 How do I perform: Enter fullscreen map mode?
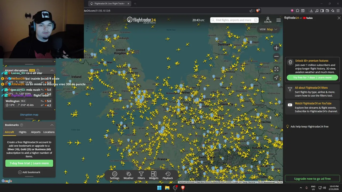(x=277, y=69)
